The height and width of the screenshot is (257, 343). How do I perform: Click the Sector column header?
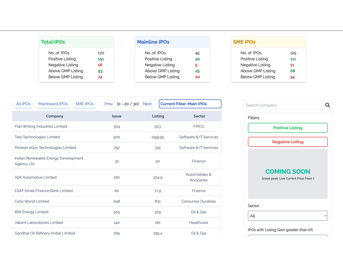pos(199,116)
